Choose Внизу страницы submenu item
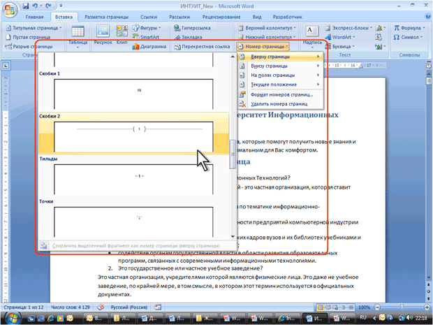433x325 pixels. click(x=280, y=66)
